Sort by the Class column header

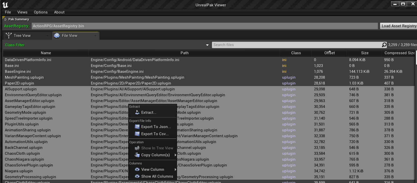click(296, 53)
